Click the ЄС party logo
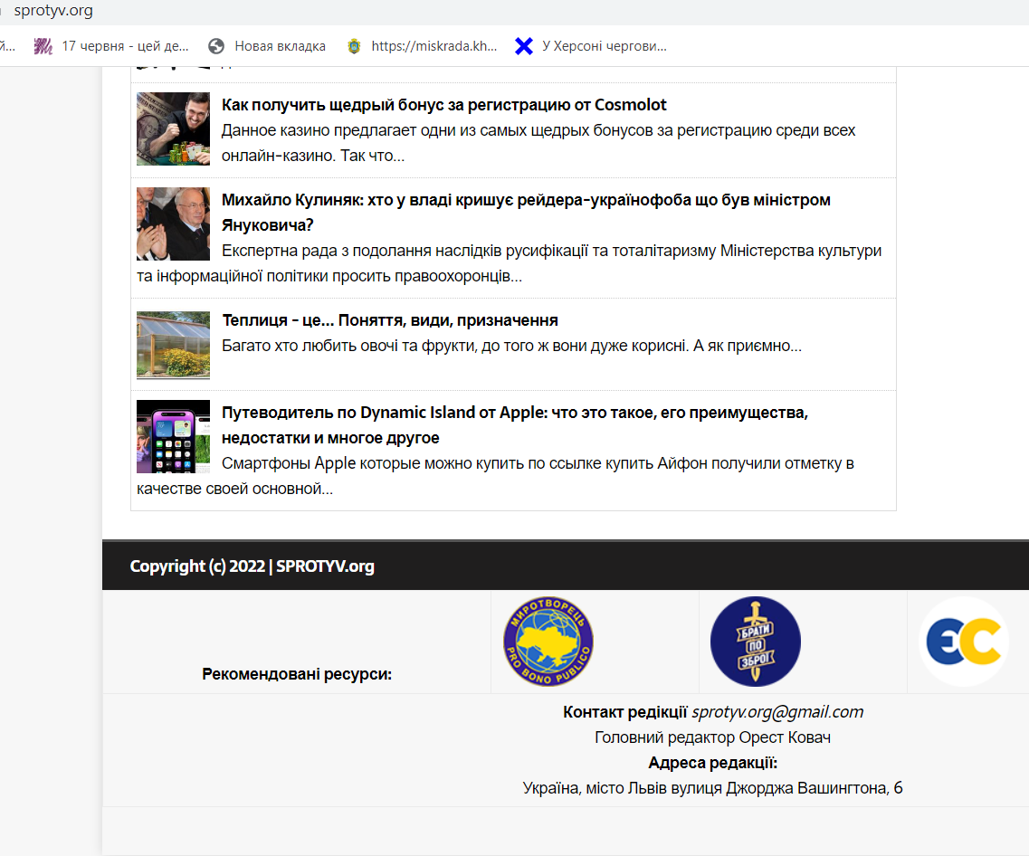 tap(963, 641)
